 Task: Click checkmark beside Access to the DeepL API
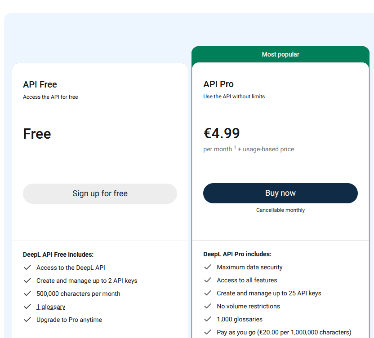click(x=27, y=268)
